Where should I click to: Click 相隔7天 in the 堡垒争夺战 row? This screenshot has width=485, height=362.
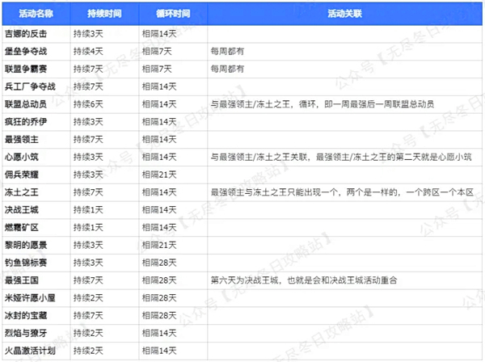coord(157,52)
